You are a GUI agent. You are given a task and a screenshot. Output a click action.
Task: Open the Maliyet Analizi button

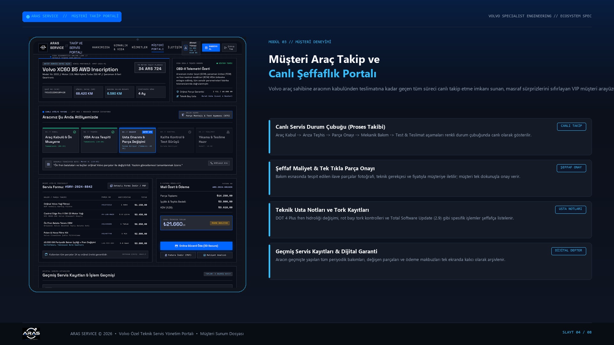tap(215, 255)
